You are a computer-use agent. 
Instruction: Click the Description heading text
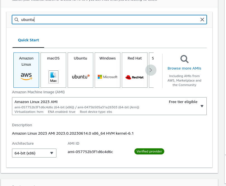pyautogui.click(x=22, y=125)
